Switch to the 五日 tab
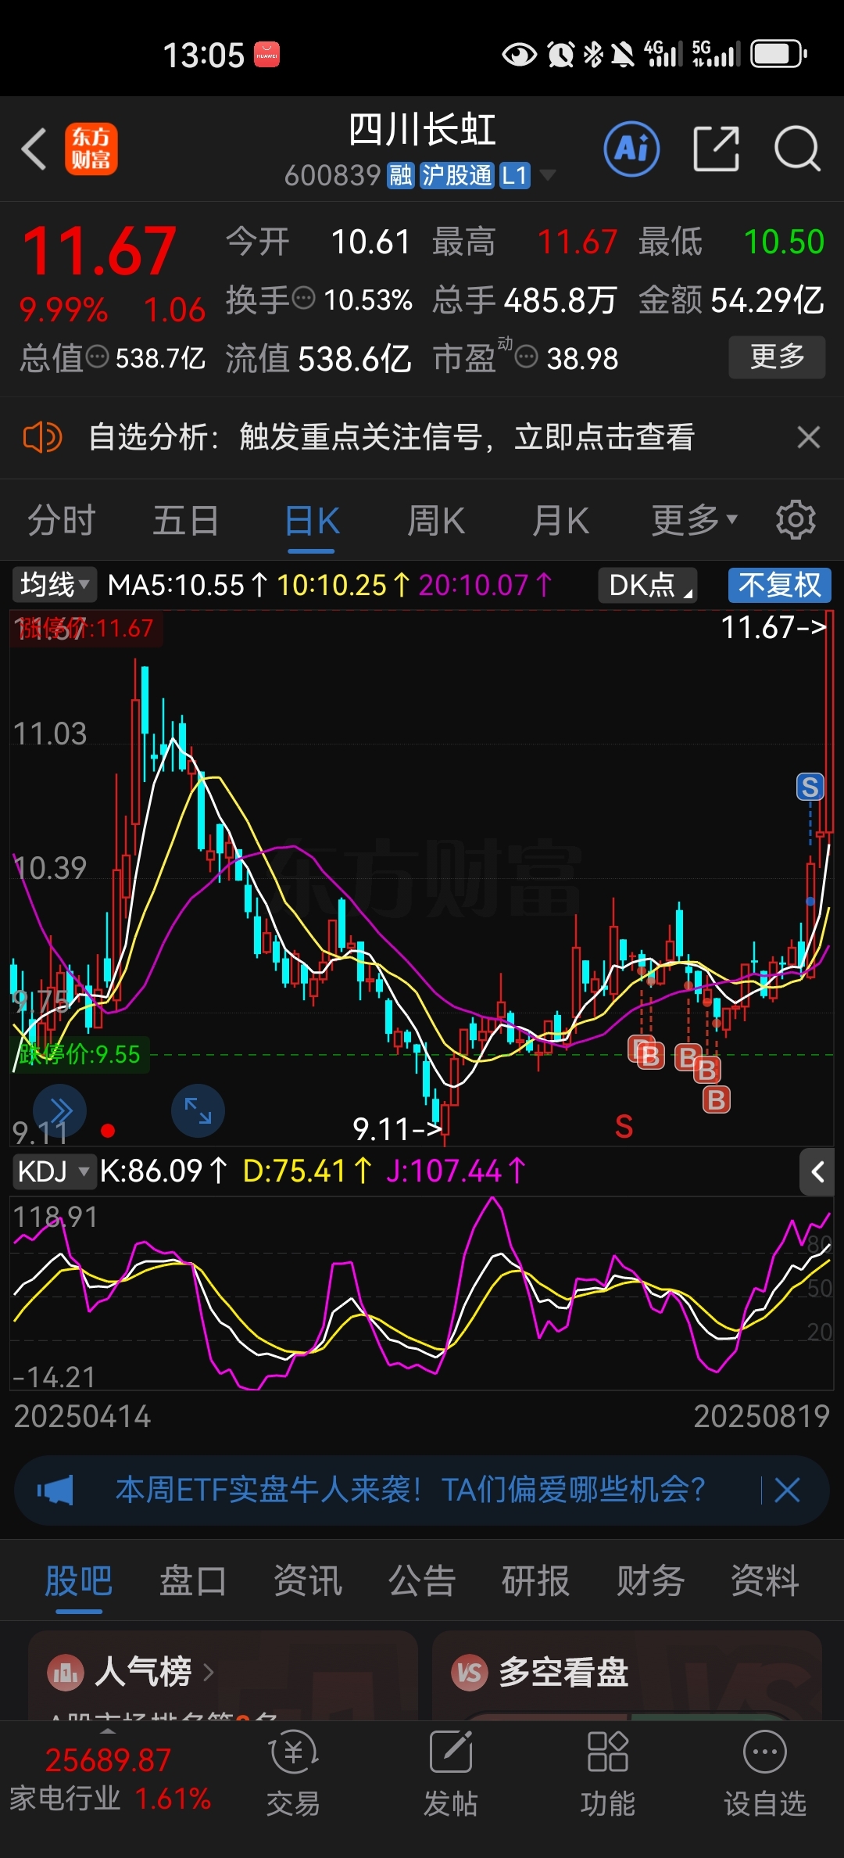Viewport: 844px width, 1858px height. (186, 520)
